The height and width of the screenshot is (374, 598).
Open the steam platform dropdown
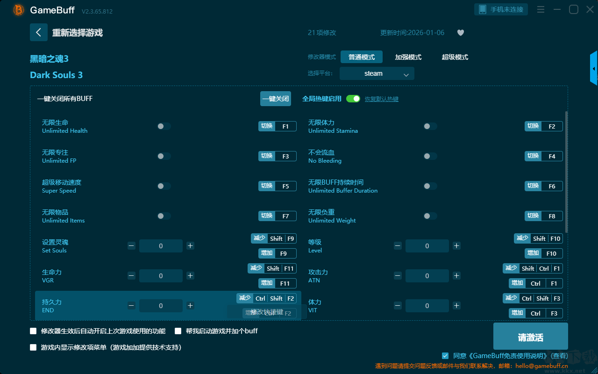coord(377,73)
